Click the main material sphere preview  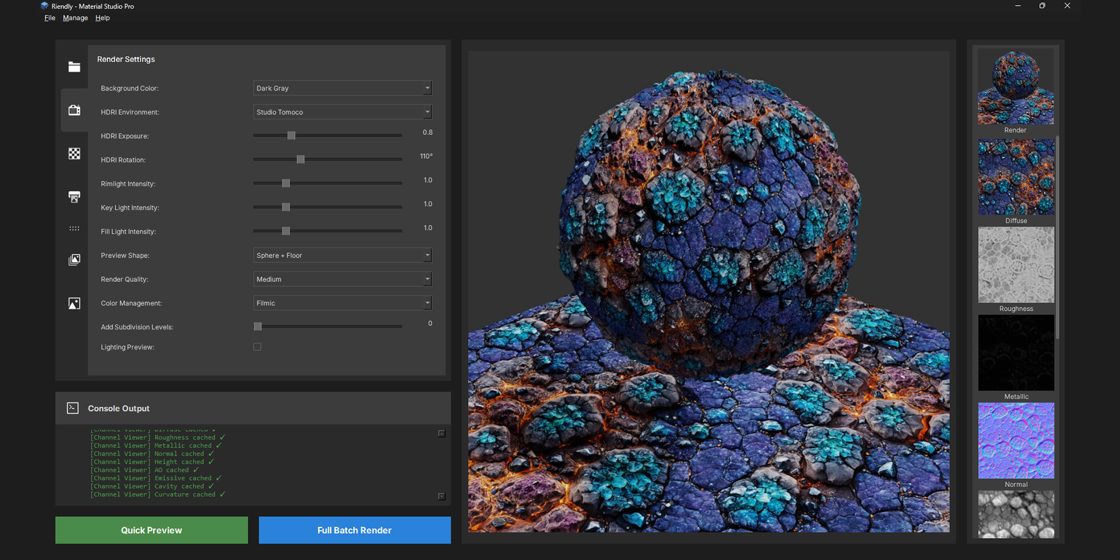[x=709, y=292]
